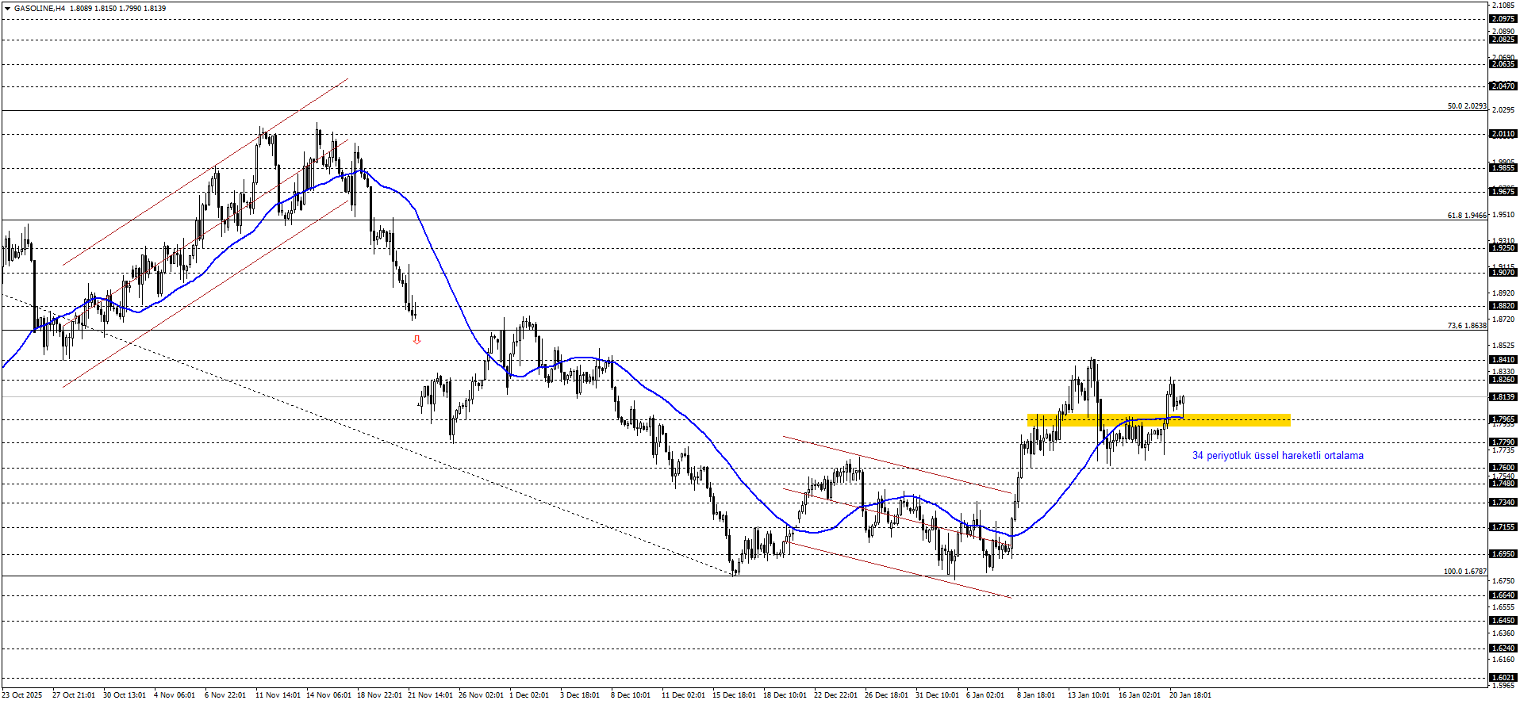Click the 1.6450 price level label
The height and width of the screenshot is (704, 1520).
[x=1503, y=621]
